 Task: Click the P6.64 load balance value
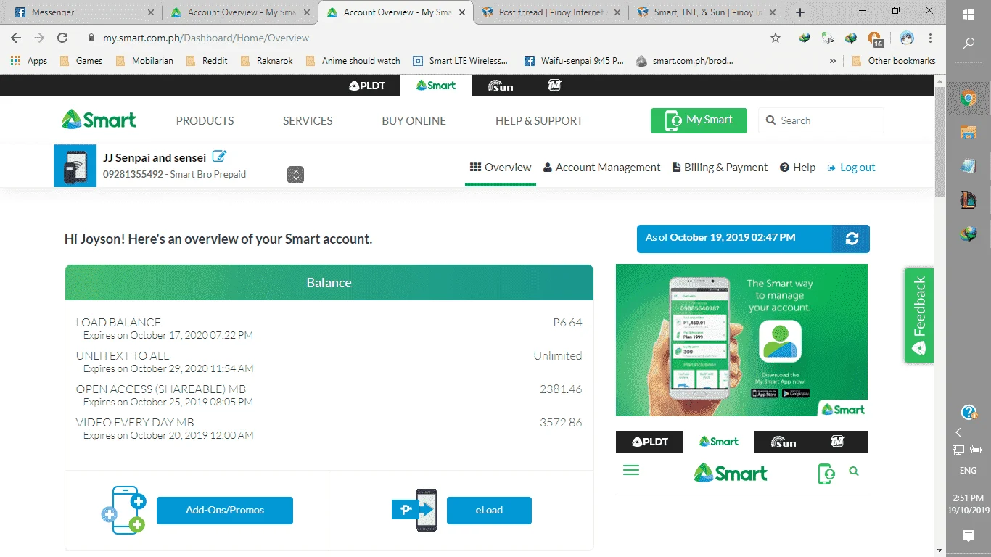(567, 323)
